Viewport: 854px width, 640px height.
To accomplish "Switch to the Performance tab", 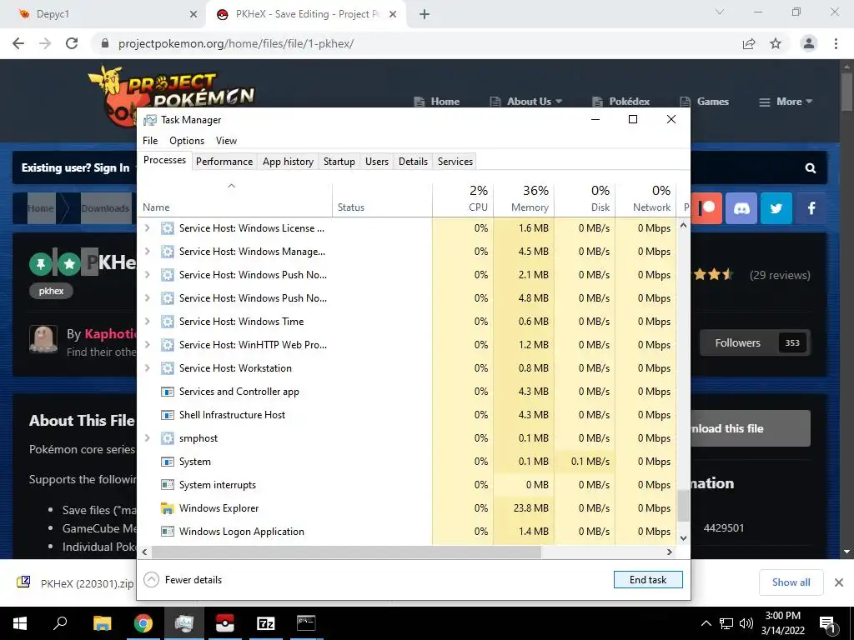I will coord(224,162).
